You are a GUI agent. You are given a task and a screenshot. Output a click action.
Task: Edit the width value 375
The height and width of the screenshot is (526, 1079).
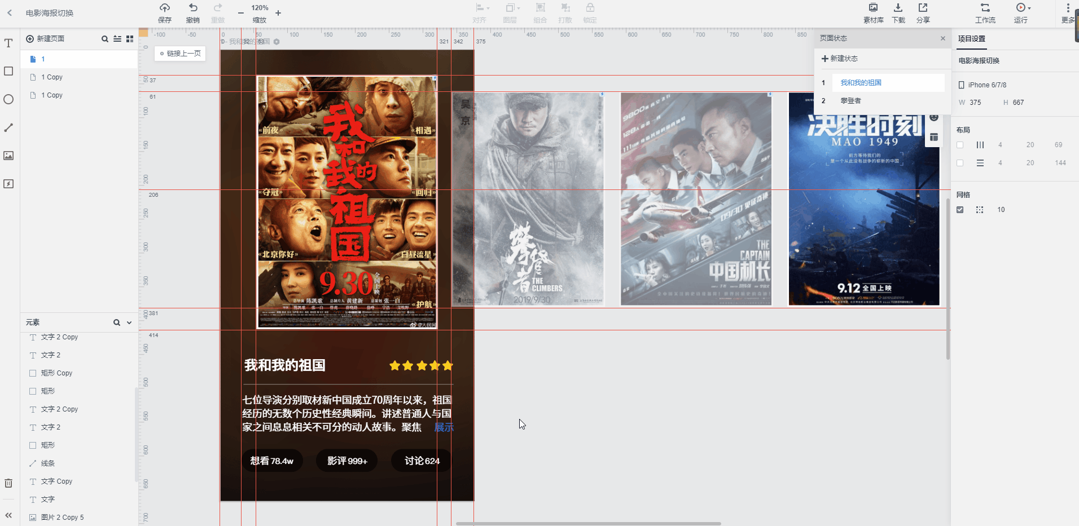point(975,103)
